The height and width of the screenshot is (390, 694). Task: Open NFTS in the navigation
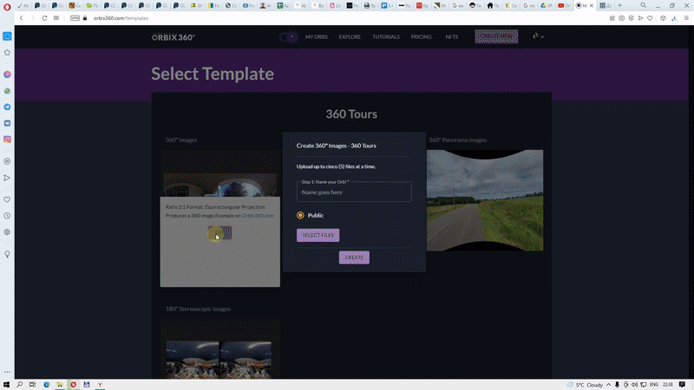tap(451, 36)
